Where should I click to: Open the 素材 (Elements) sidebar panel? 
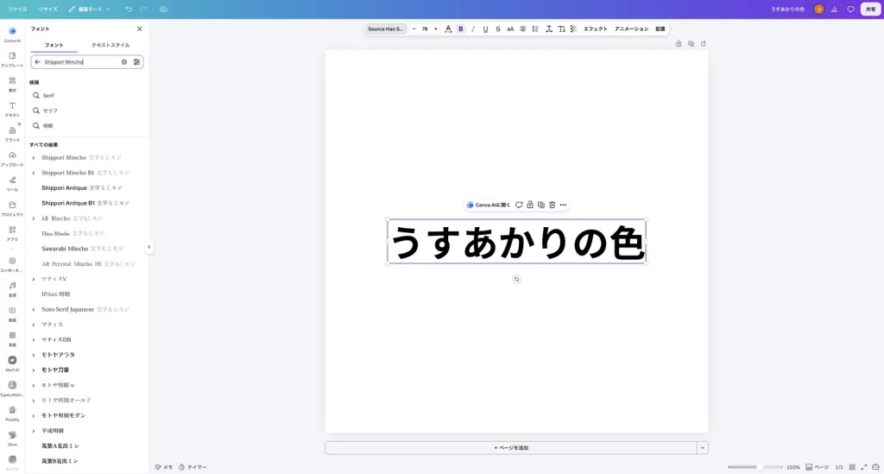[12, 84]
